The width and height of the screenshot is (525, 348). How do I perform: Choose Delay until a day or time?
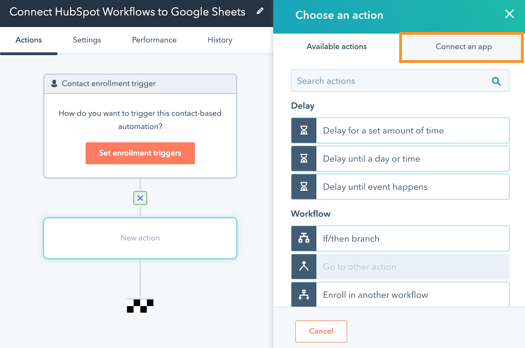coord(400,159)
